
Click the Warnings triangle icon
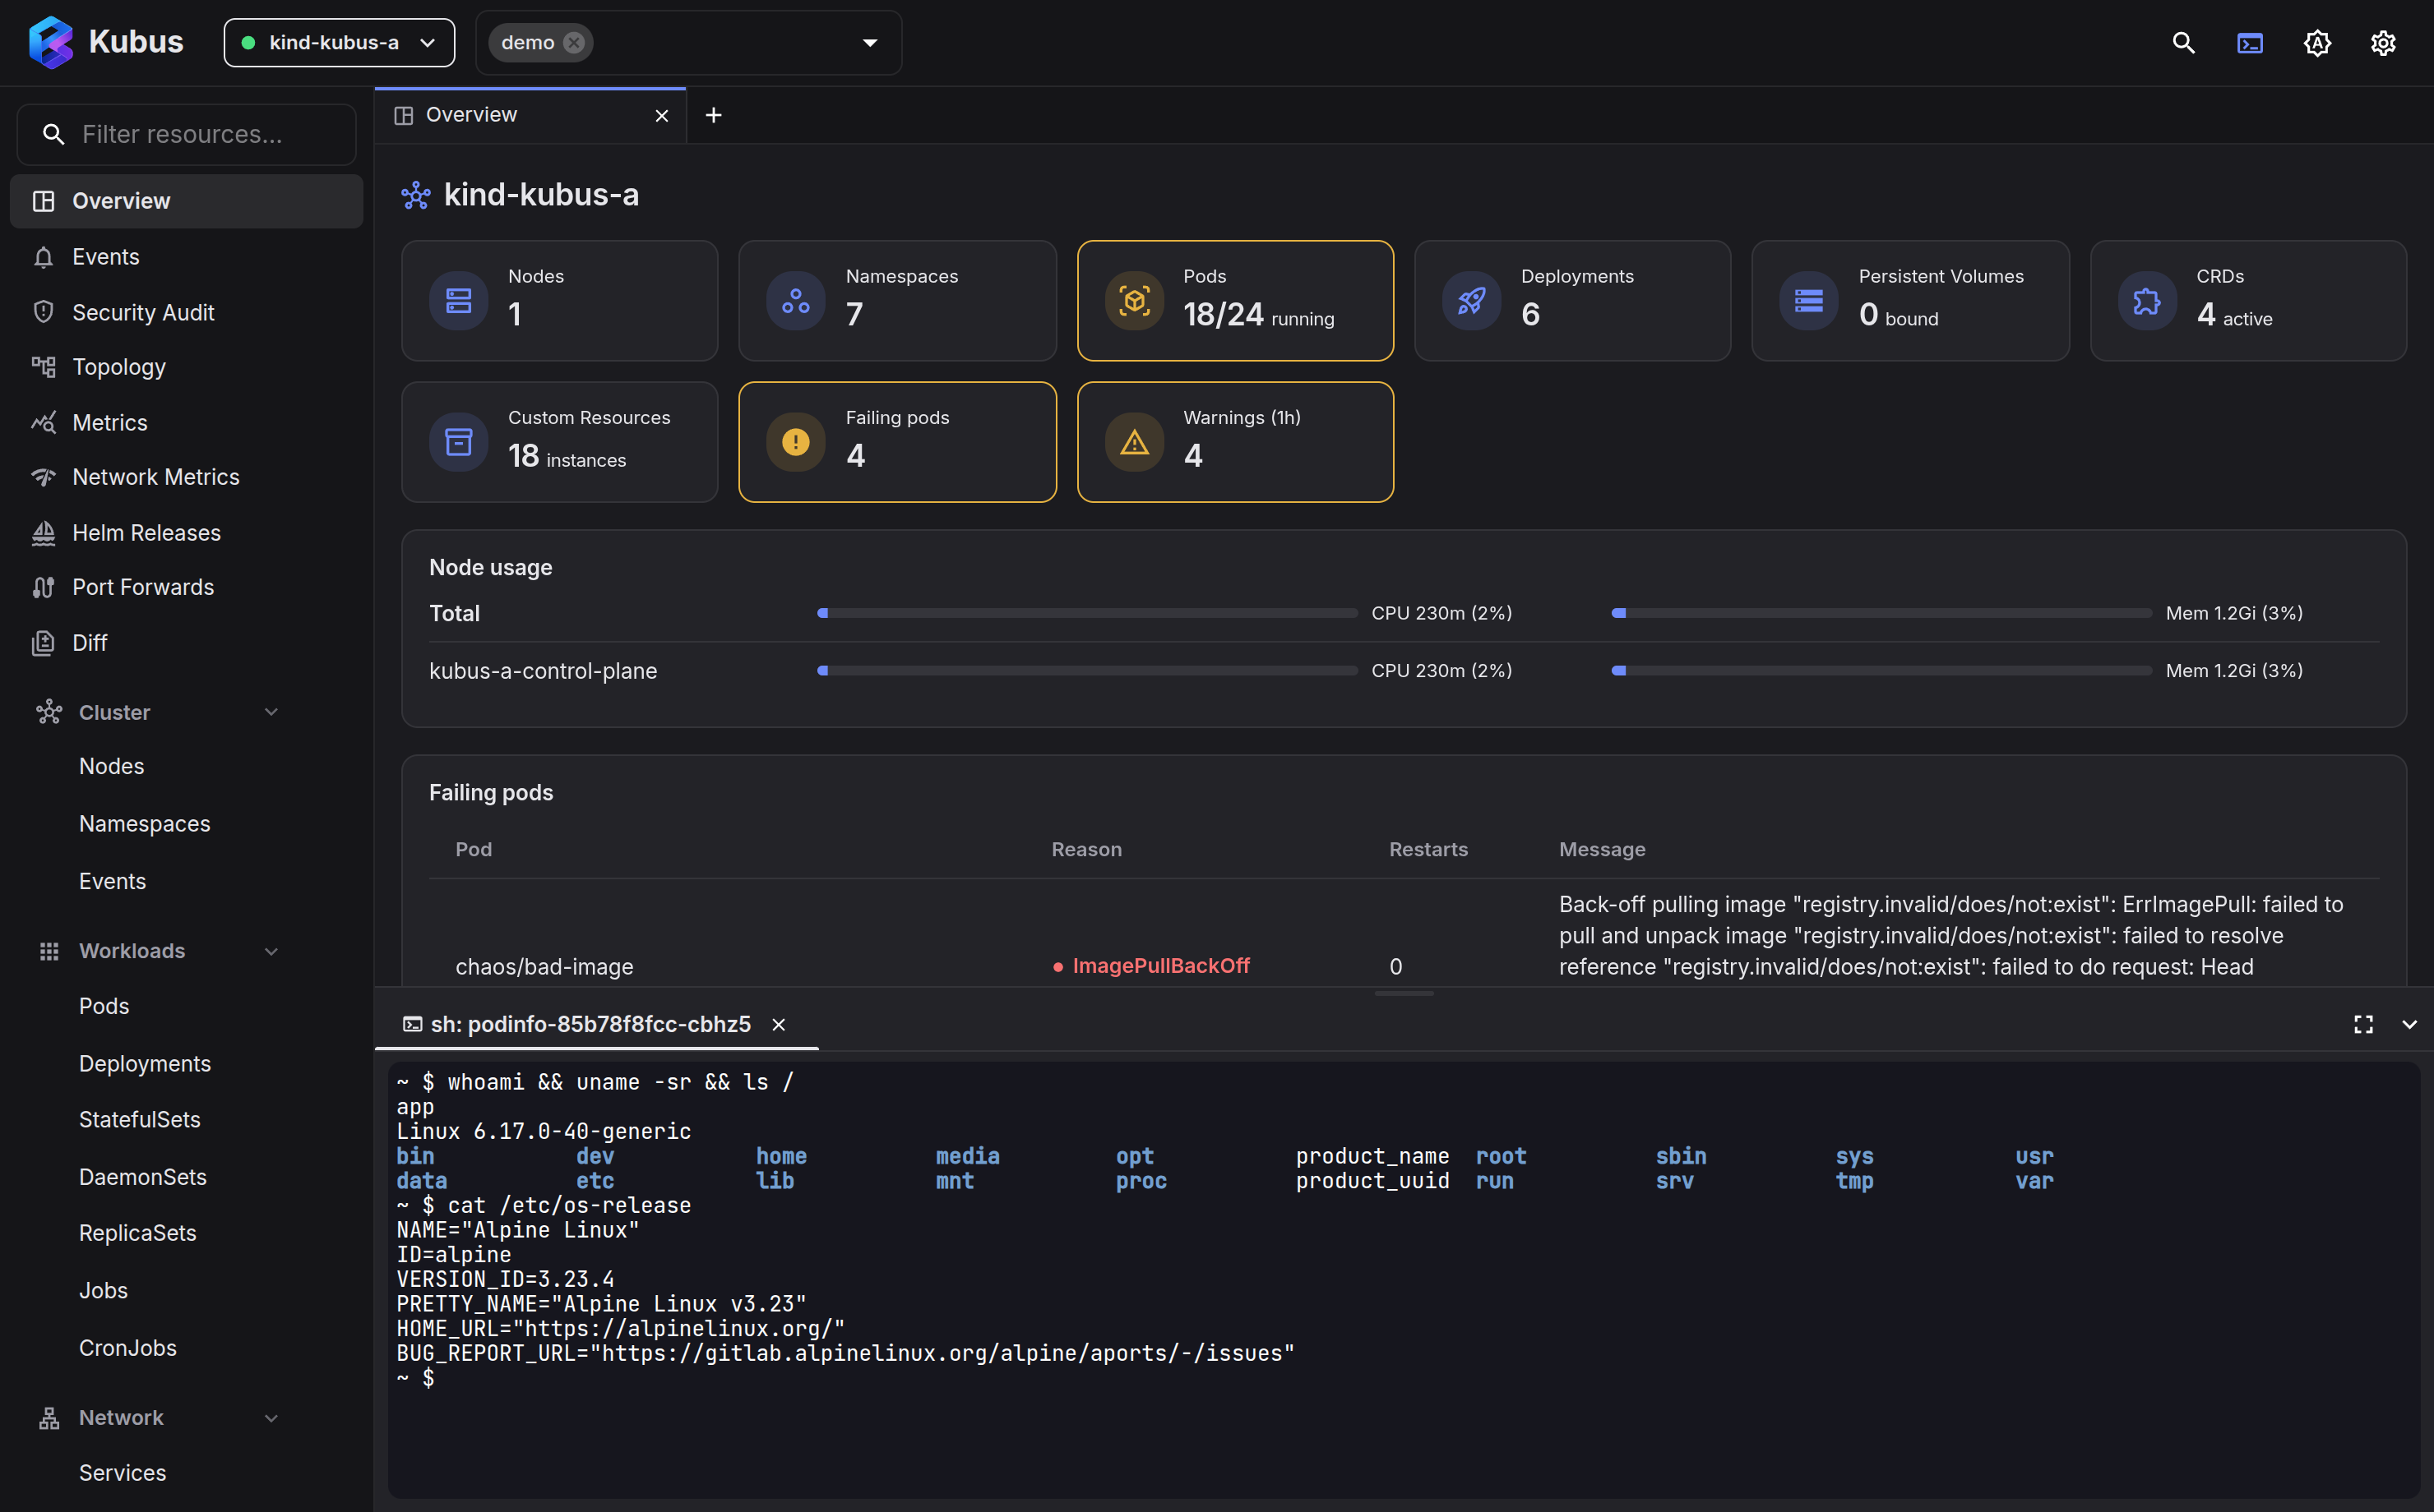pos(1133,442)
